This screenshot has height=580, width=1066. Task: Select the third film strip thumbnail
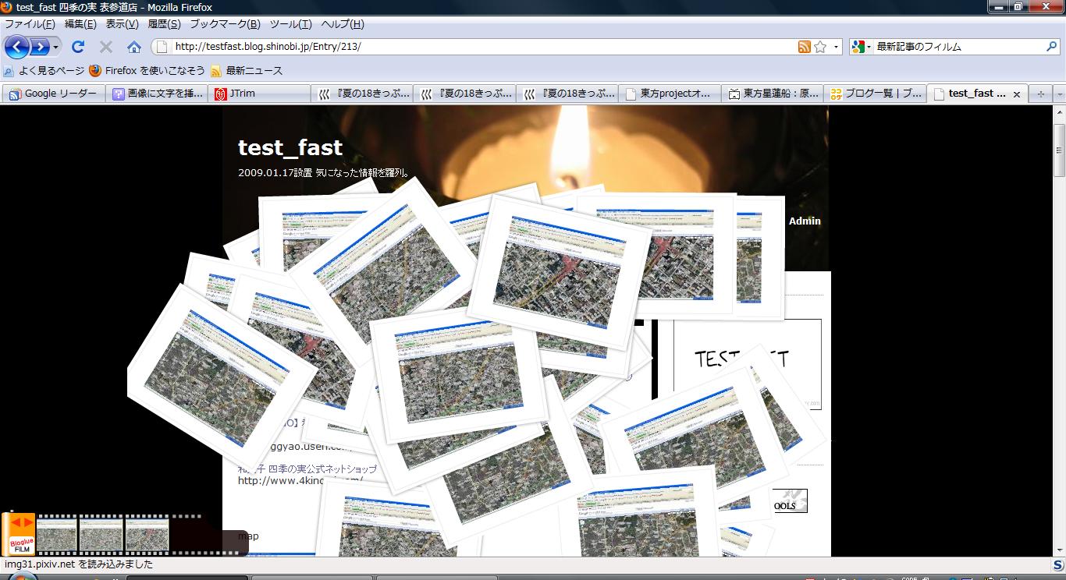147,535
